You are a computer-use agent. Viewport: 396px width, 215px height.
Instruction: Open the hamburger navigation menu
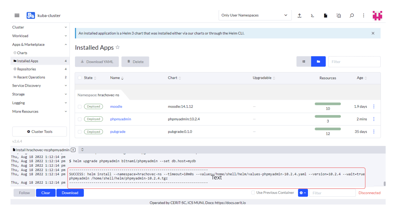[x=17, y=15]
